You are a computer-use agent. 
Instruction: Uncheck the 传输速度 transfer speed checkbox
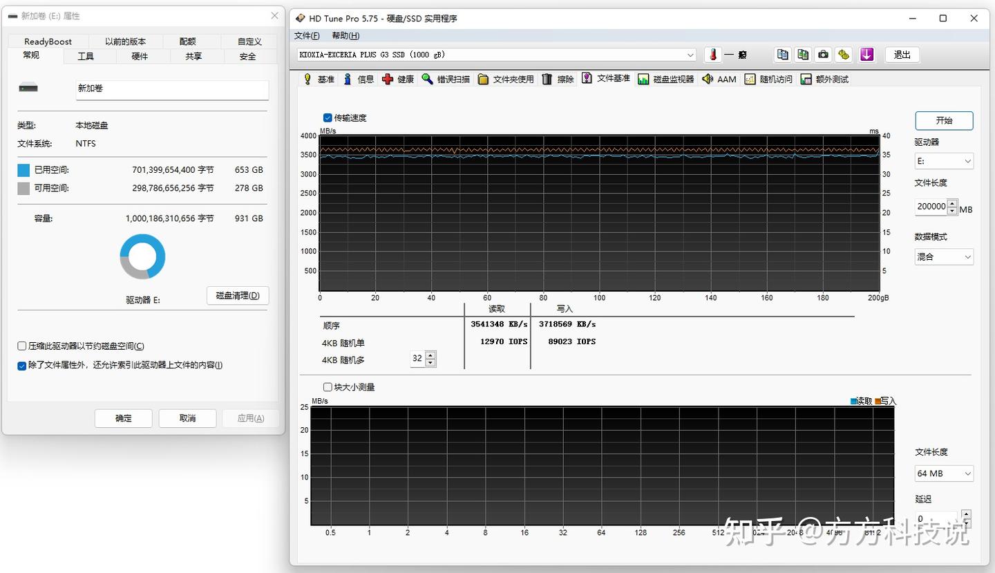click(328, 118)
